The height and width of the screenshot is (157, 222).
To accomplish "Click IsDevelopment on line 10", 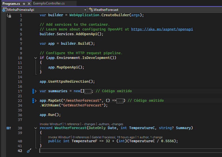I will pos(96,58).
